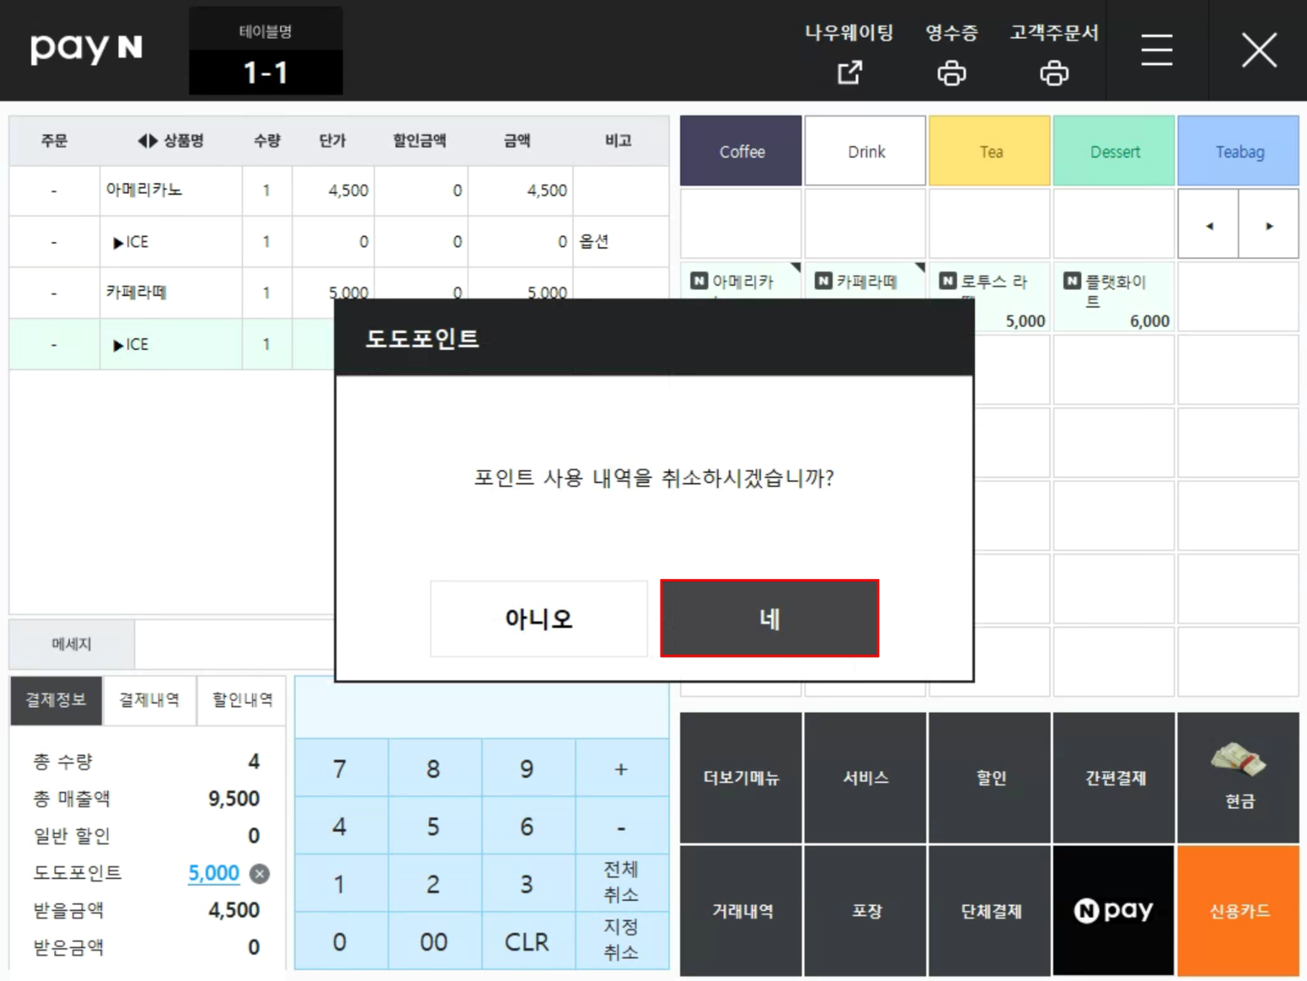
Task: Click the 영수증 receipt printer icon
Action: (951, 72)
